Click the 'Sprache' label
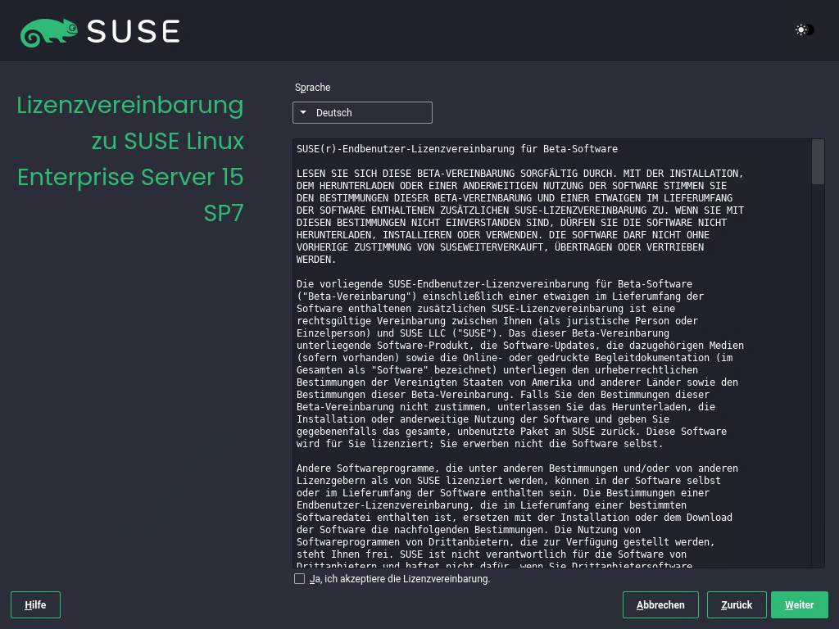 tap(312, 87)
